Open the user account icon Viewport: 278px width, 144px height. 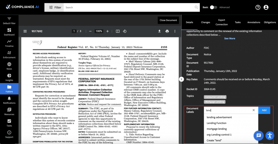coord(266,7)
